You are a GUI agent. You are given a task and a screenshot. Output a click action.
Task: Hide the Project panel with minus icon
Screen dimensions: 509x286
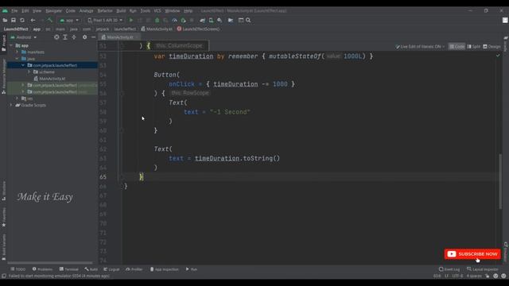(94, 37)
